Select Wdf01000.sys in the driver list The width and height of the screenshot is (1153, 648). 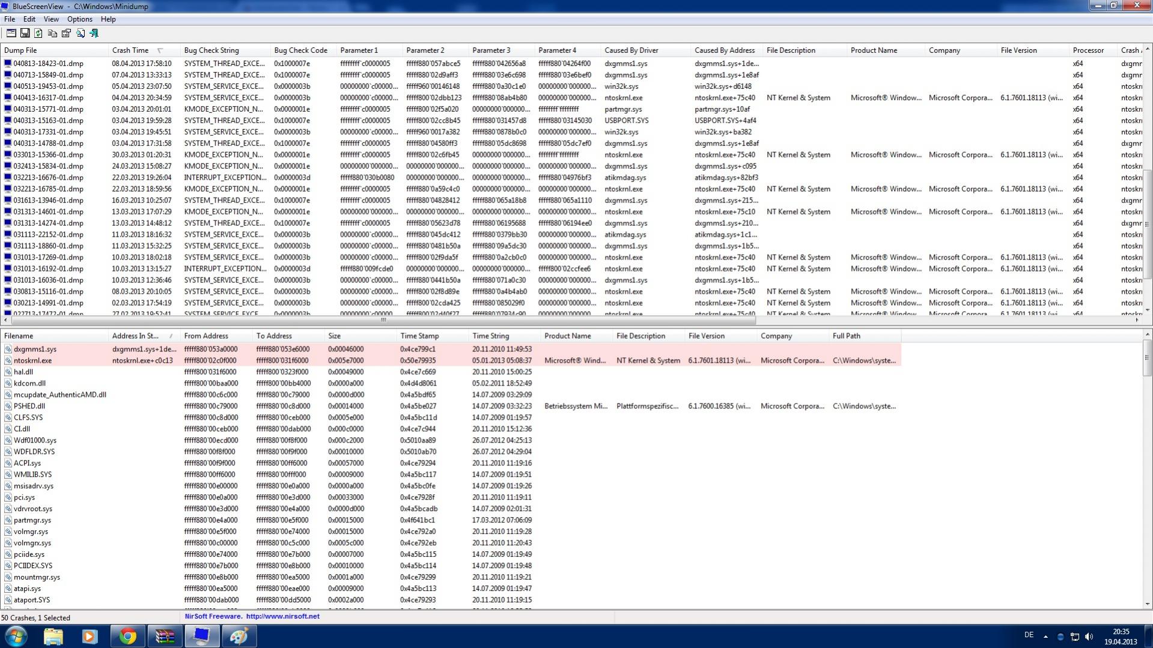click(x=35, y=440)
